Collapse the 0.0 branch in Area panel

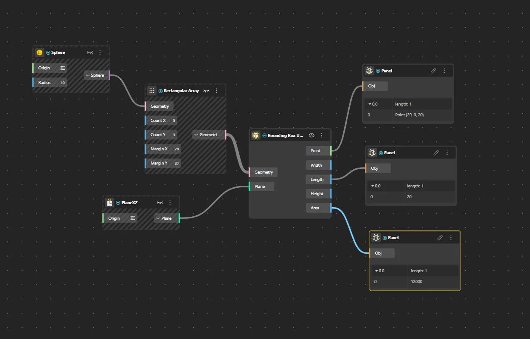click(376, 271)
